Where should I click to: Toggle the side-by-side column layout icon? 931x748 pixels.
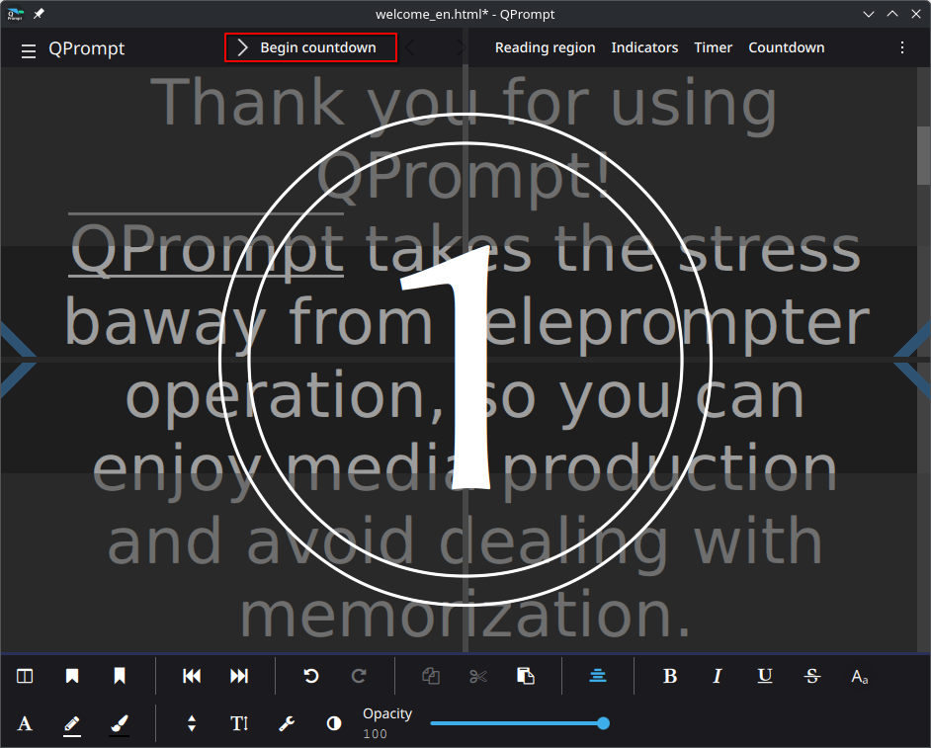tap(25, 676)
